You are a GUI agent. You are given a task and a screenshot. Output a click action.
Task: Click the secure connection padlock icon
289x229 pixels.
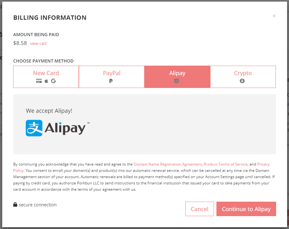point(15,204)
